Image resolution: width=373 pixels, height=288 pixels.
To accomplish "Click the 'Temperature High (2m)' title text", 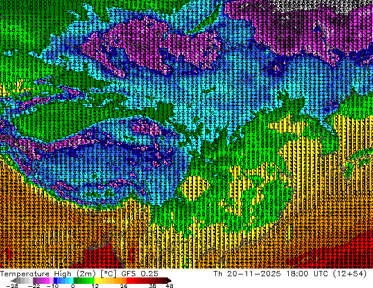I will (48, 274).
